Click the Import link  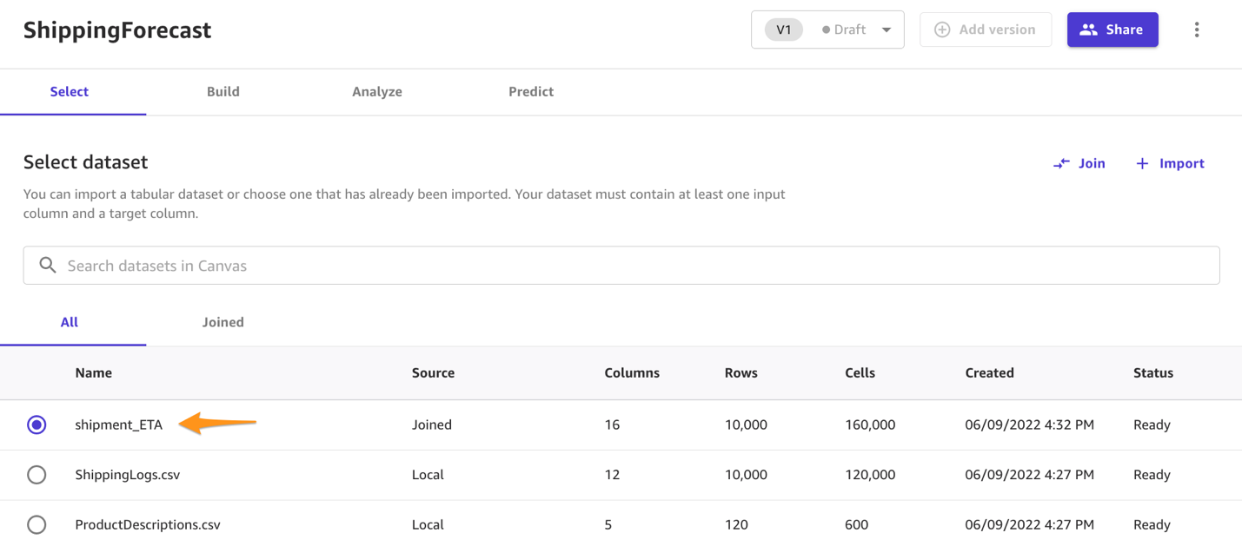click(1181, 163)
